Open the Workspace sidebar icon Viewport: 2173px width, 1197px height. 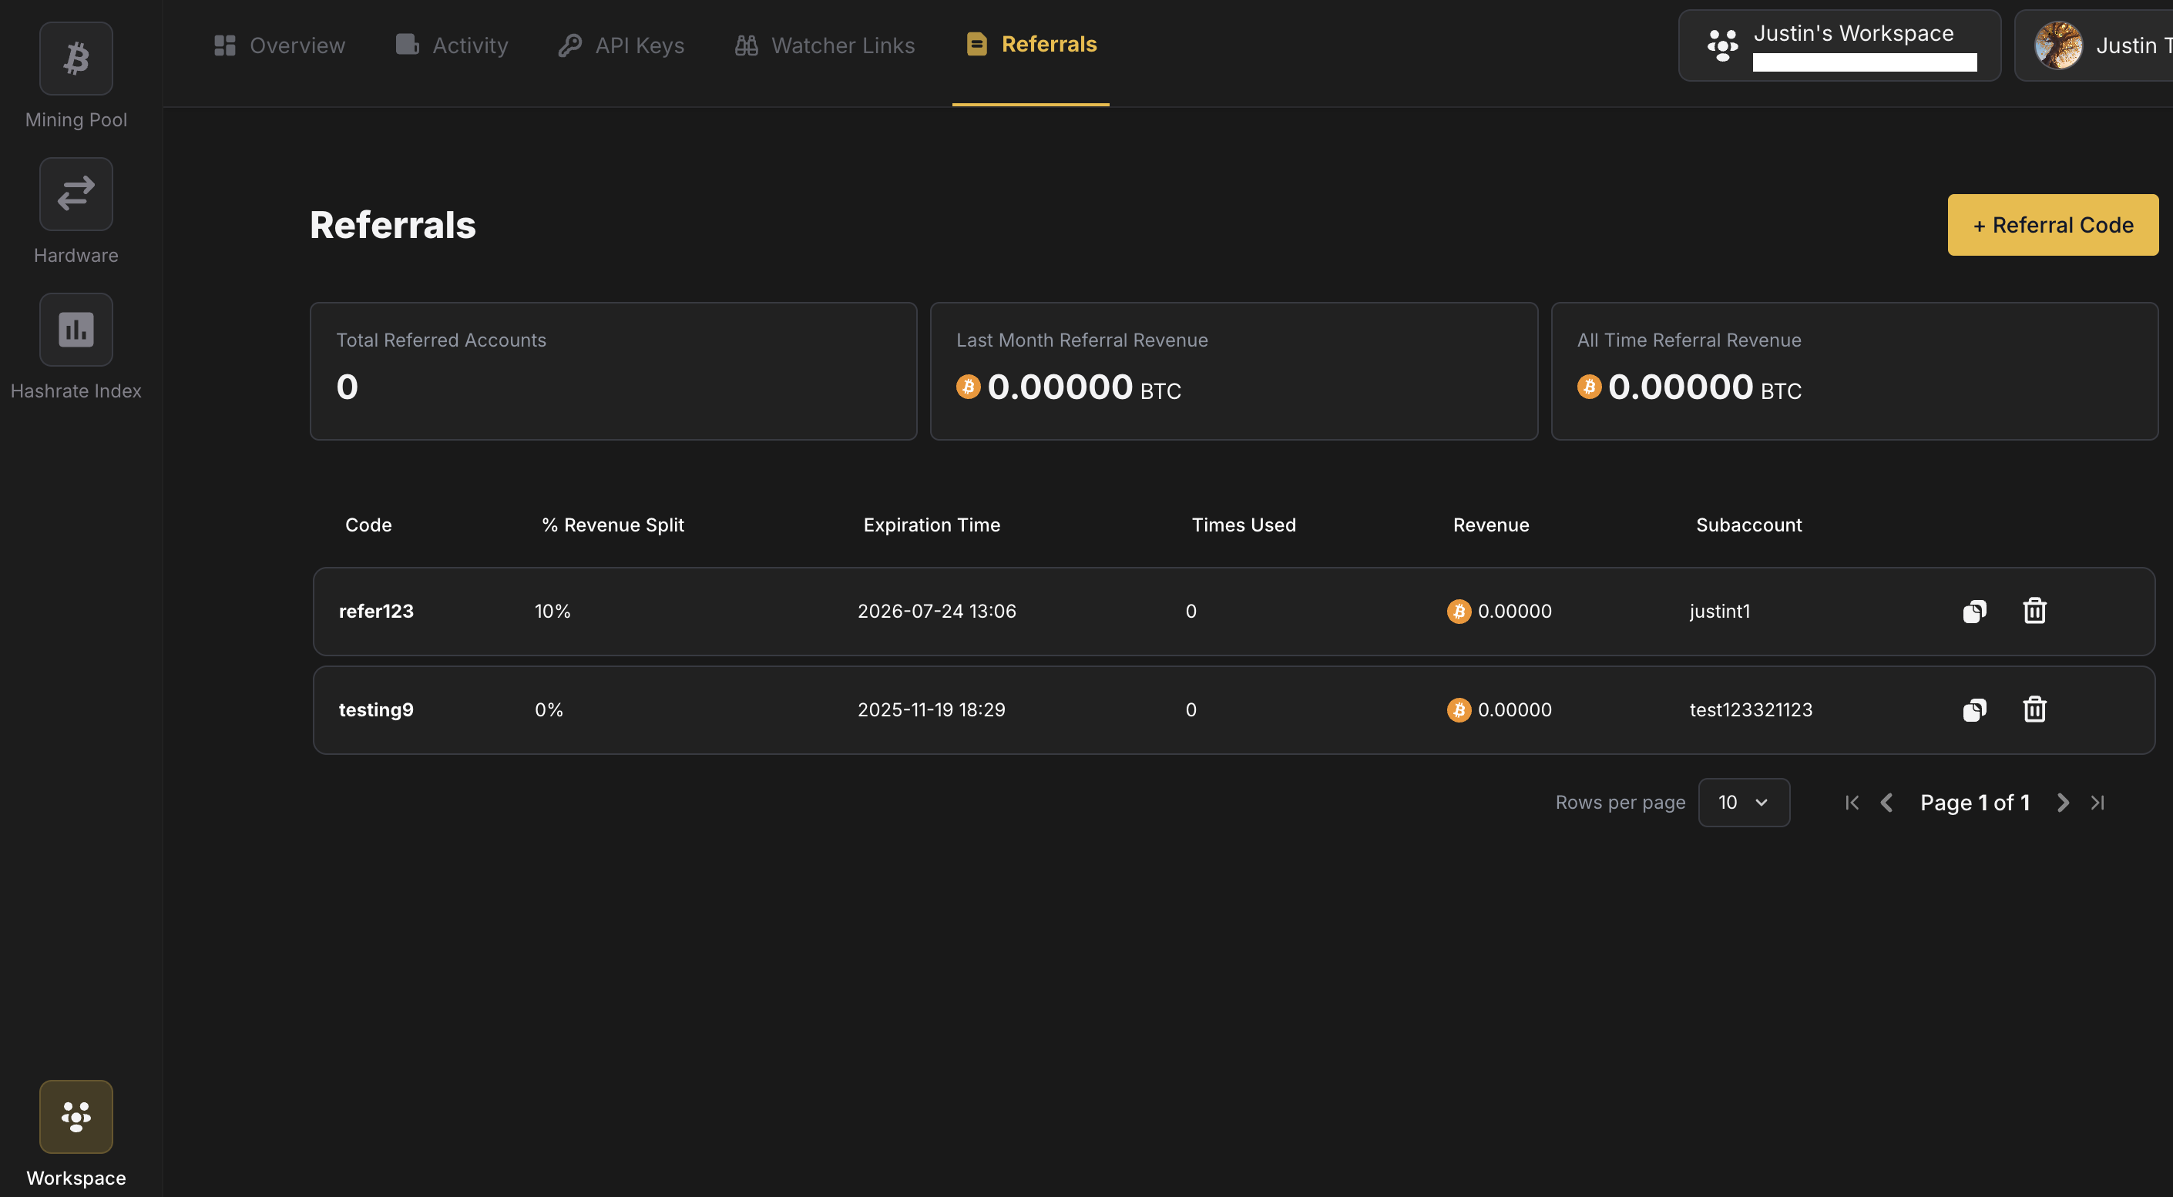(x=76, y=1117)
